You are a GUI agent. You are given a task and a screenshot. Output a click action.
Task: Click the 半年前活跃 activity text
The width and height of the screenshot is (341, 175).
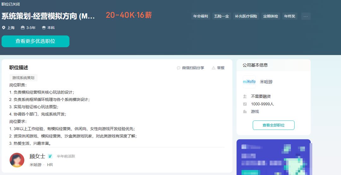point(66,156)
